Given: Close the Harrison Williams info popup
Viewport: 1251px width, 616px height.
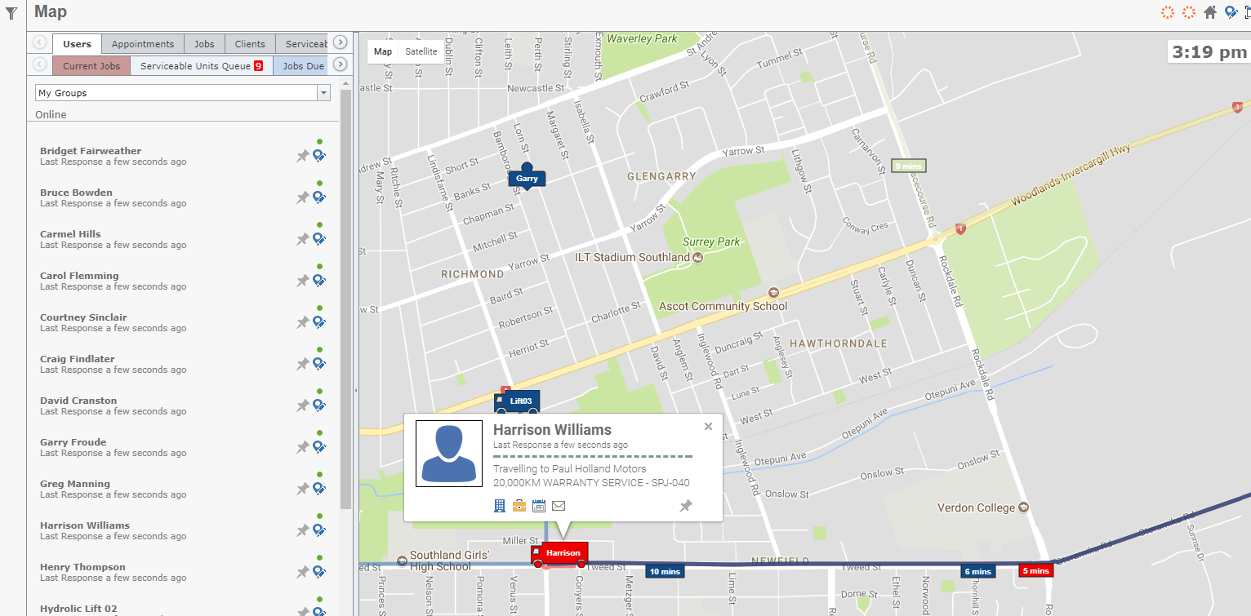Looking at the screenshot, I should 708,426.
